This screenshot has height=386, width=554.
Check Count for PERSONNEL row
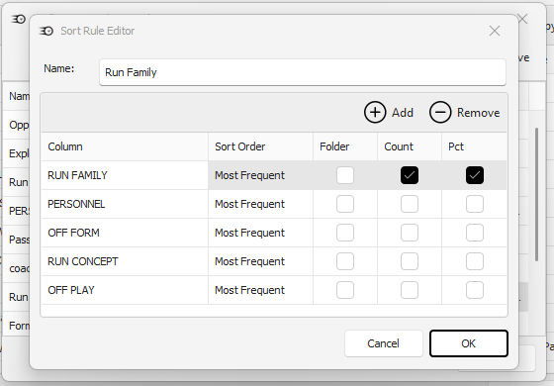click(x=410, y=204)
